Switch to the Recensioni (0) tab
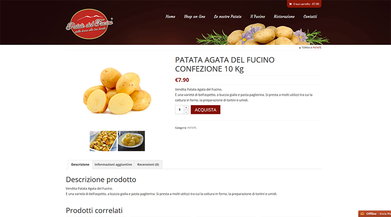 click(148, 165)
